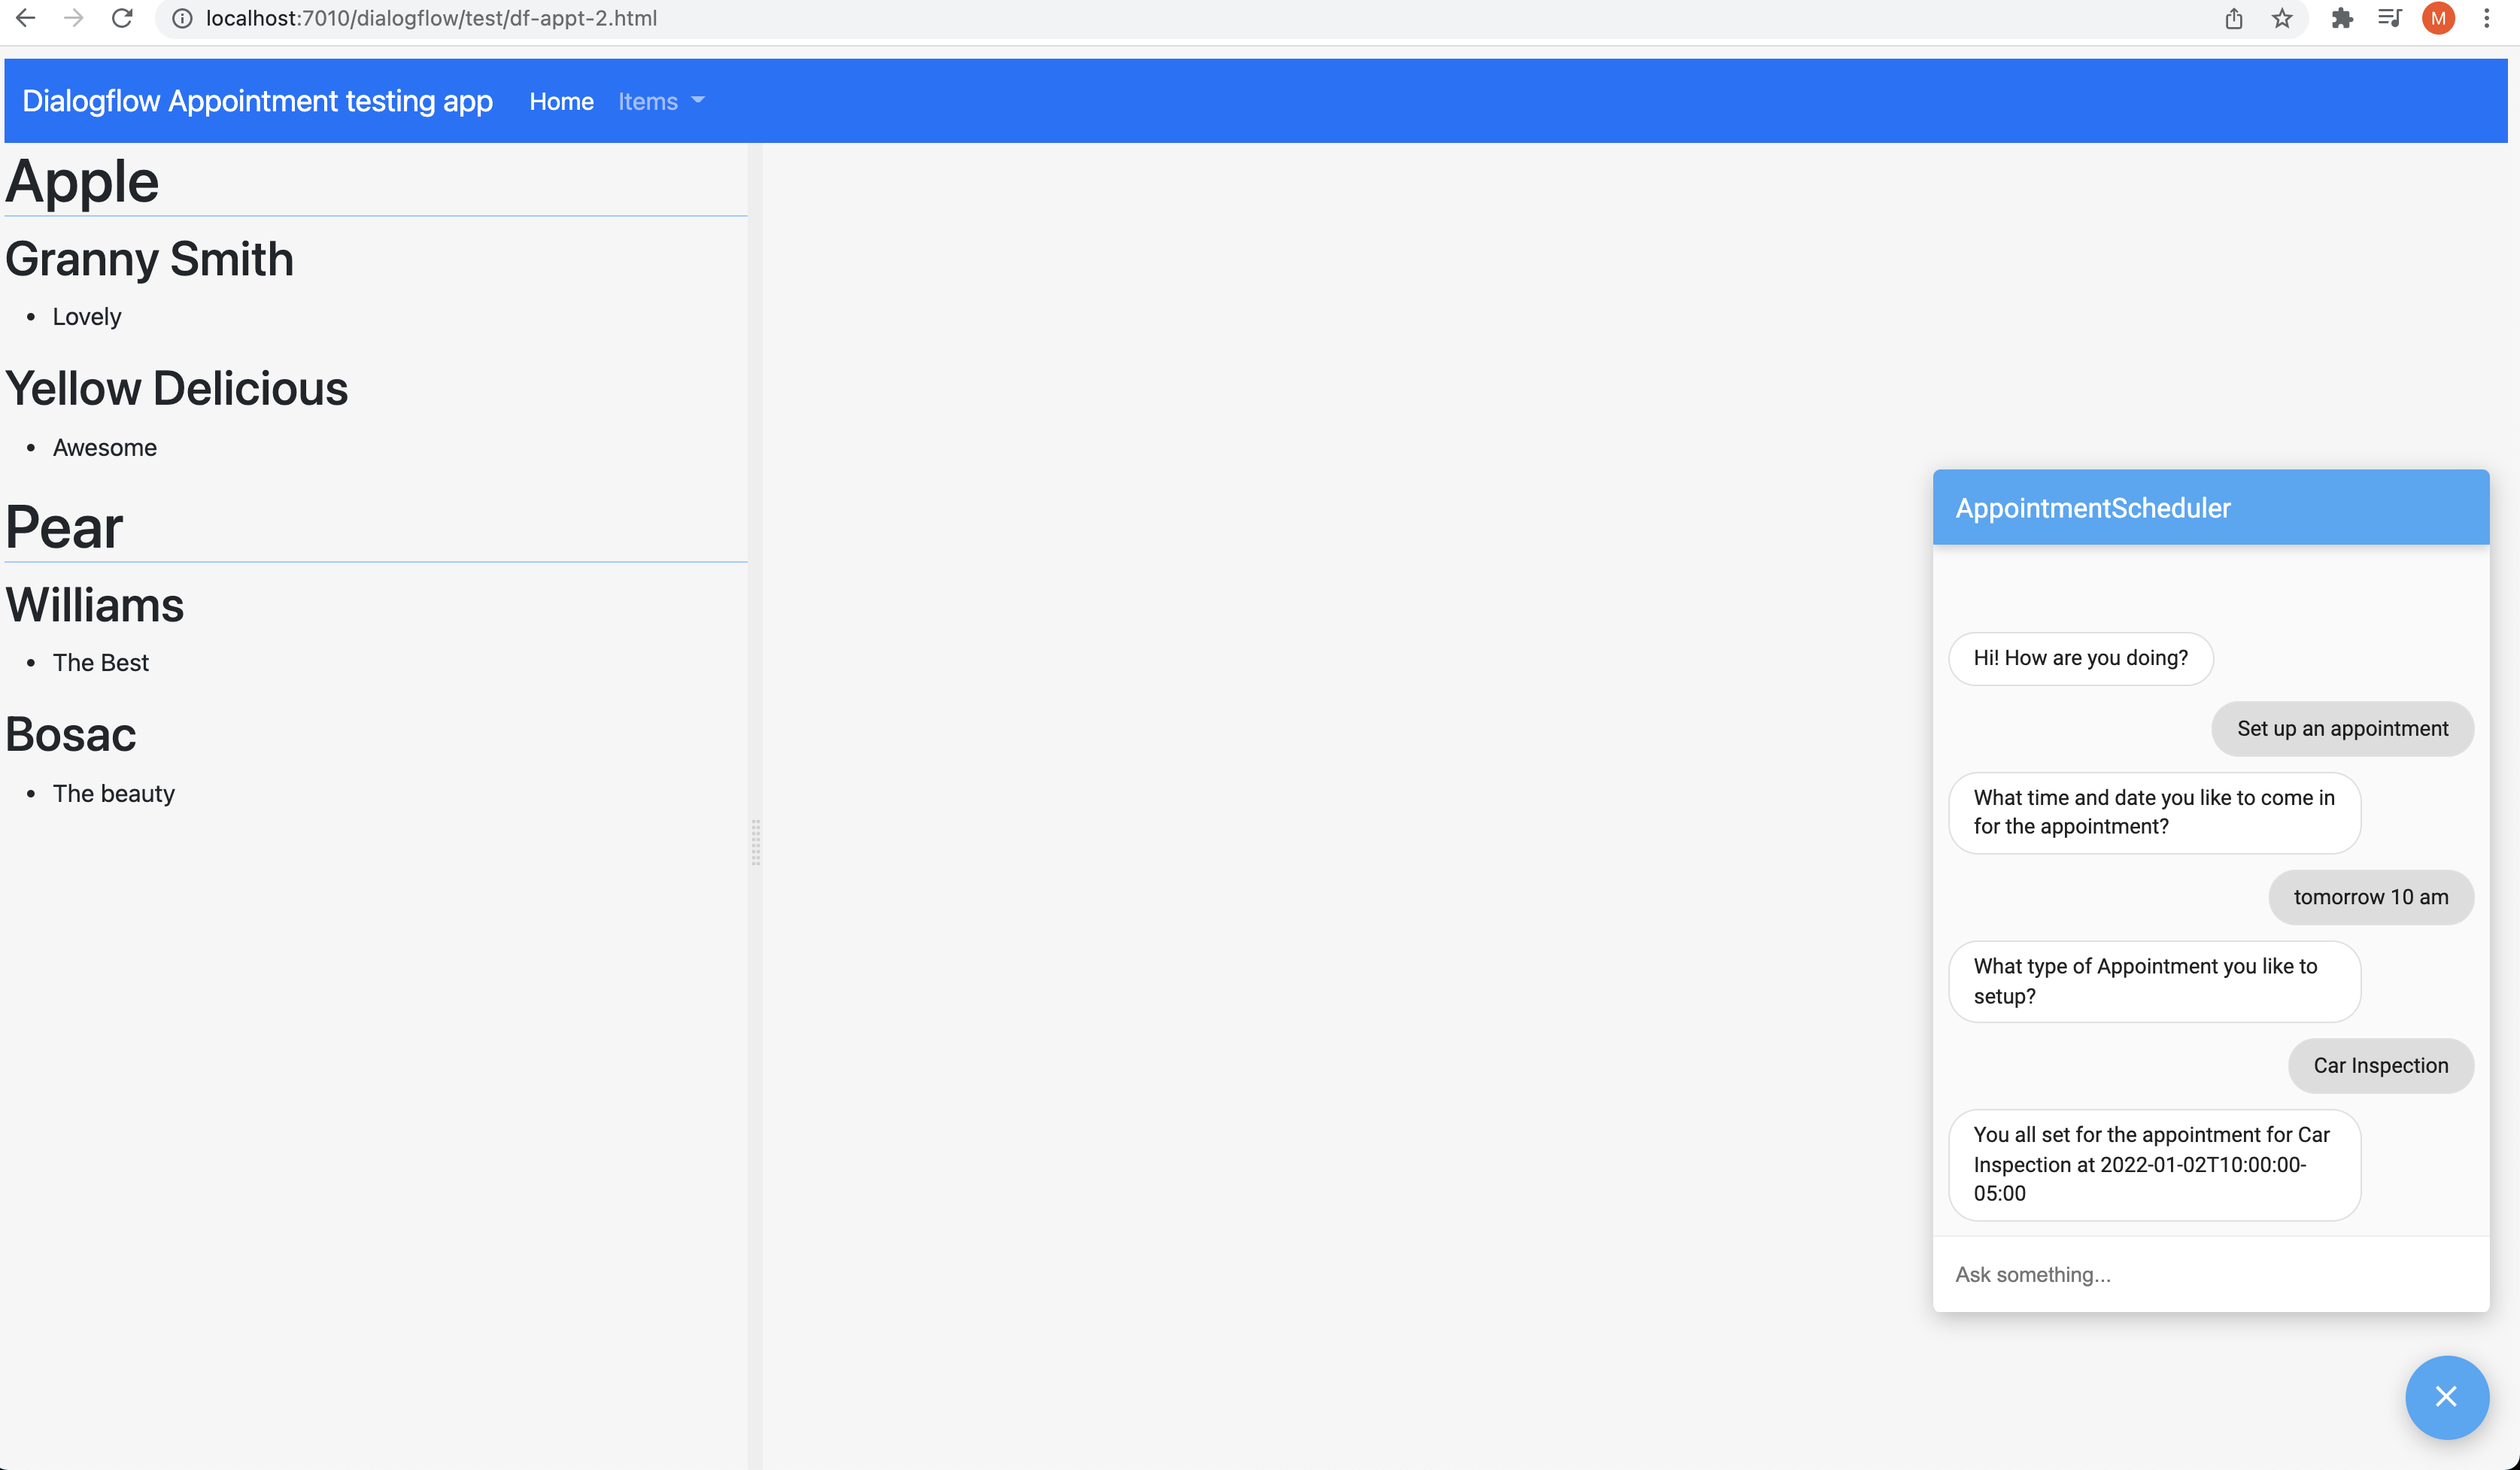This screenshot has width=2520, height=1470.
Task: Click the Dialogflow Appointment testing app brand
Action: [257, 101]
